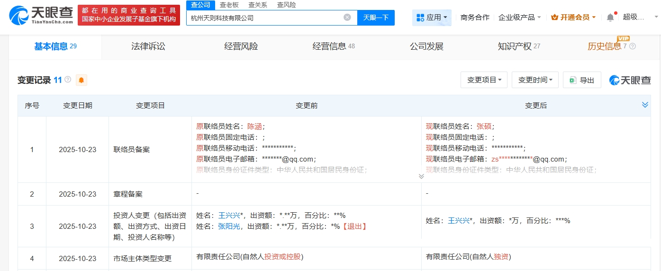This screenshot has width=661, height=271.
Task: Open notification bell in top bar
Action: point(610,18)
